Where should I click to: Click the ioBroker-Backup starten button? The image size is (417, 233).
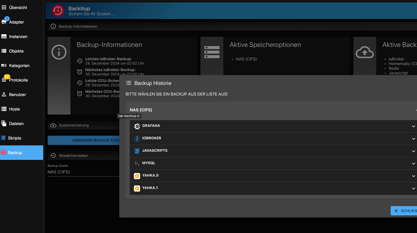(x=83, y=140)
